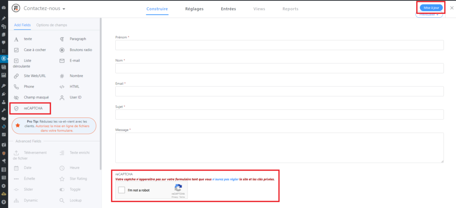
Task: Add a Case à cocher checkbox field
Action: pos(34,50)
